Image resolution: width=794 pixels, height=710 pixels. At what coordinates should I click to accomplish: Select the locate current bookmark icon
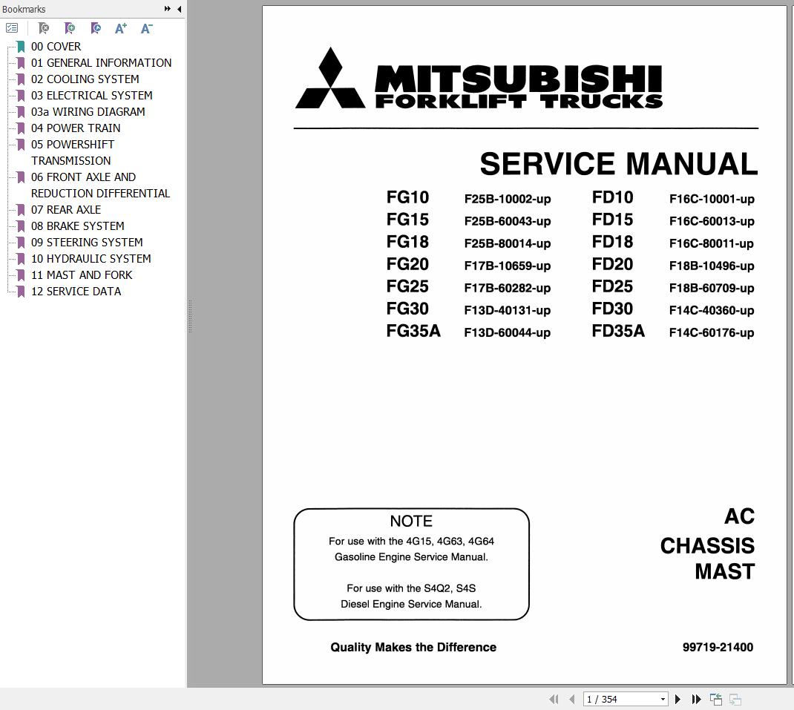[x=95, y=27]
